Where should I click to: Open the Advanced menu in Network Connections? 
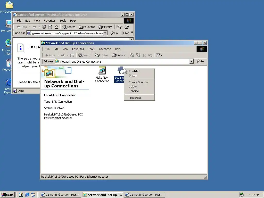point(105,49)
